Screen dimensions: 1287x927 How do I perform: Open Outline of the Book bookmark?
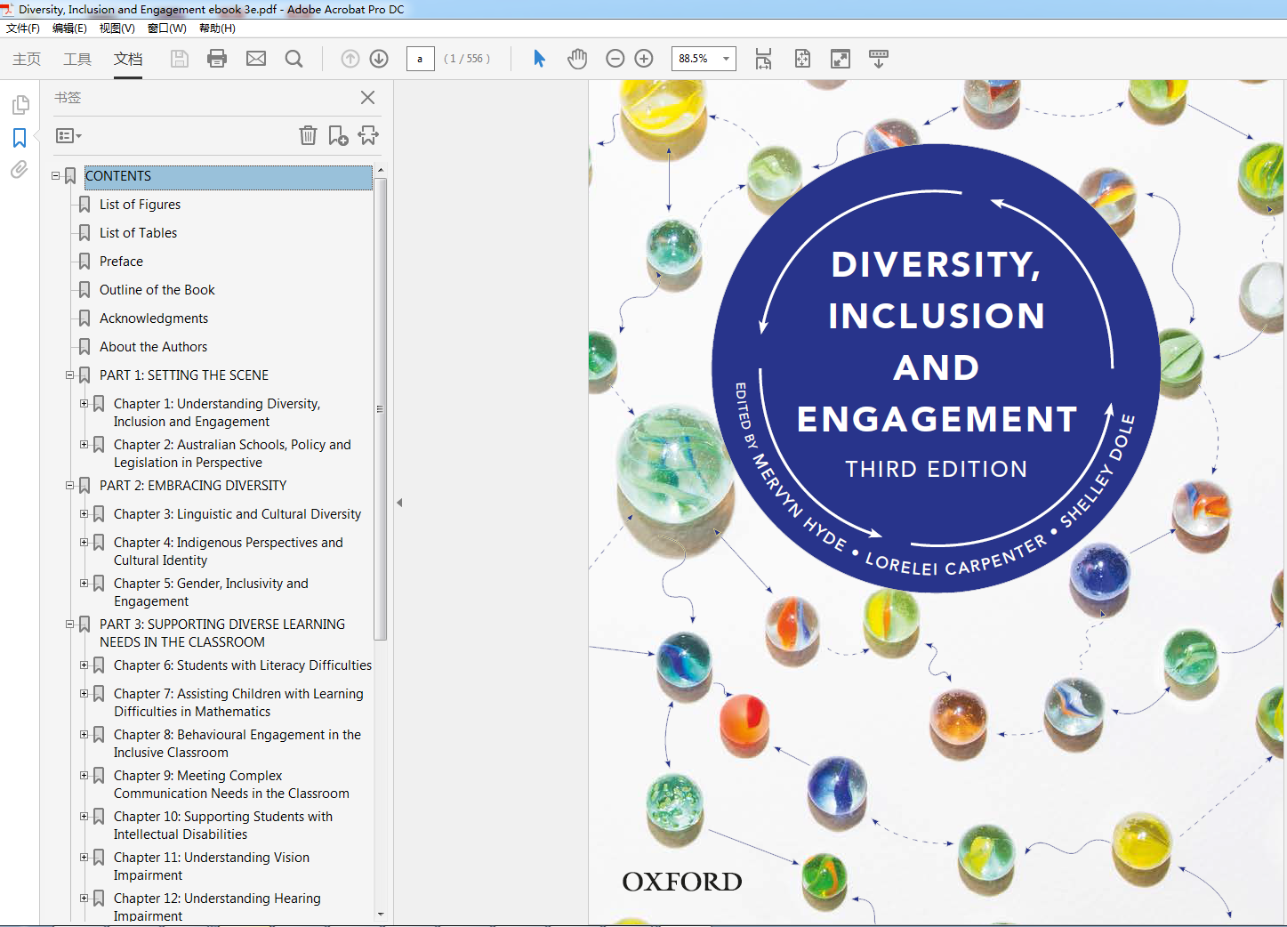[x=157, y=290]
